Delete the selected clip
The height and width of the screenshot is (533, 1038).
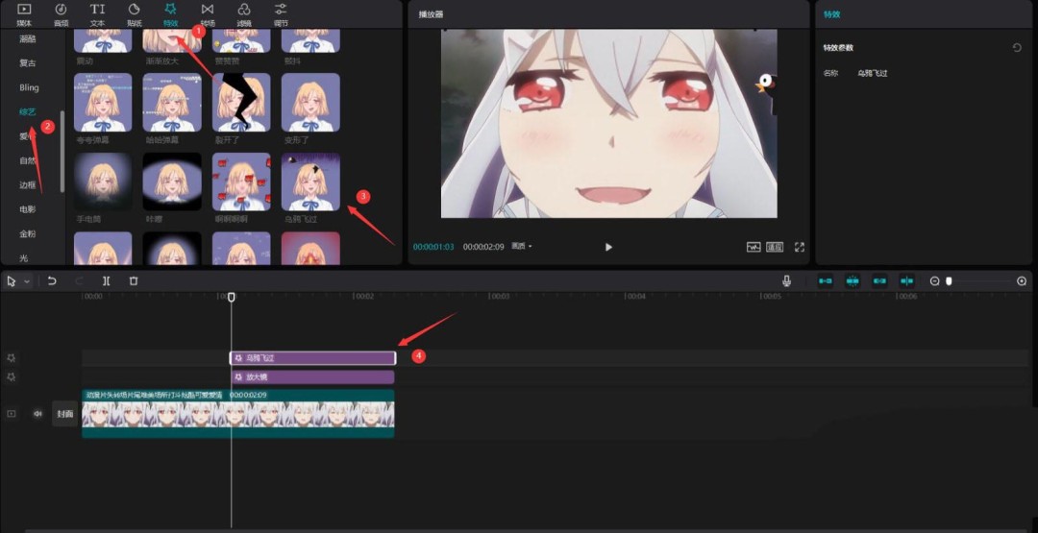pyautogui.click(x=134, y=281)
